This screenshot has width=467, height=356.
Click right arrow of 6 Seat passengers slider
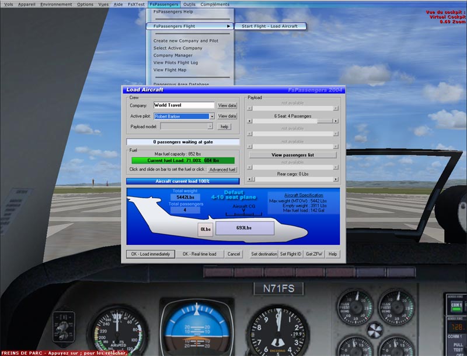click(x=336, y=121)
